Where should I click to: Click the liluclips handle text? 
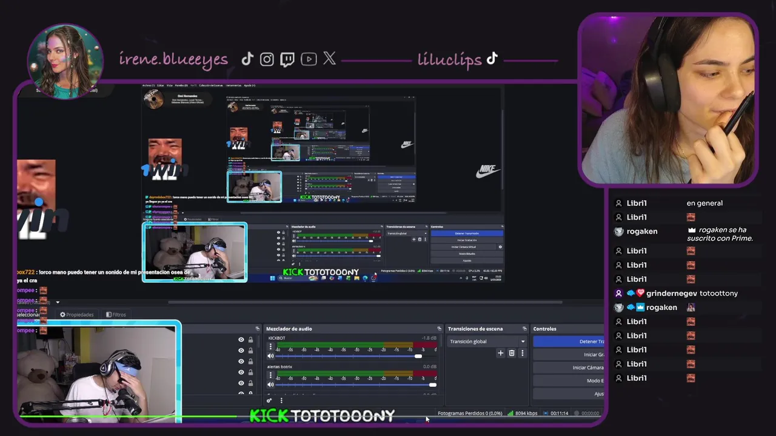click(449, 59)
